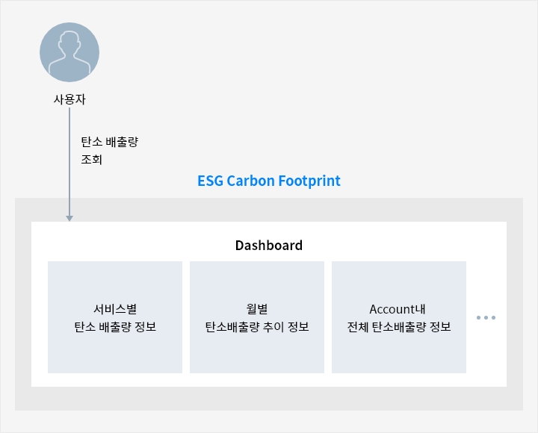
Task: Select the 서비스별 탄소 배출량 정보 card
Action: tap(115, 351)
